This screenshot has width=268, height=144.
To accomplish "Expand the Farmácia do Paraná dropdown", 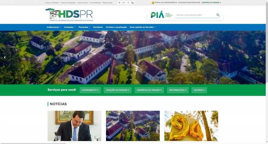I will point(149,90).
